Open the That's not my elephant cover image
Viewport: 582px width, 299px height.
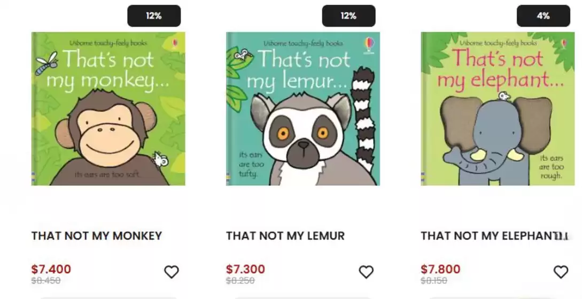tap(498, 109)
